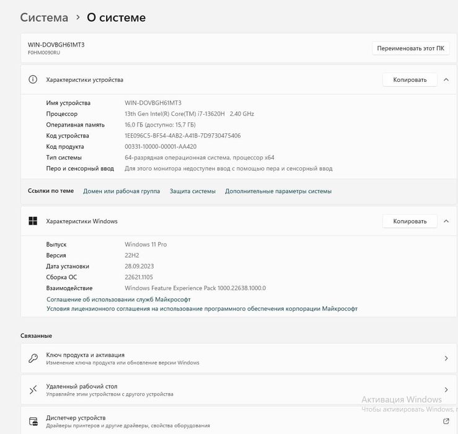Viewport: 458px width, 434px height.
Task: Click the Device Manager icon
Action: 33,422
